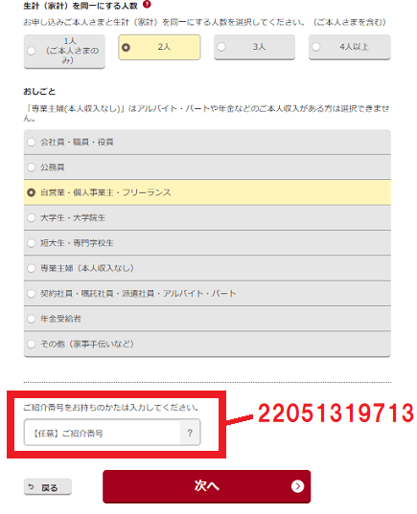Image resolution: width=417 pixels, height=514 pixels.
Task: Choose the 3人 household option
Action: click(x=254, y=47)
